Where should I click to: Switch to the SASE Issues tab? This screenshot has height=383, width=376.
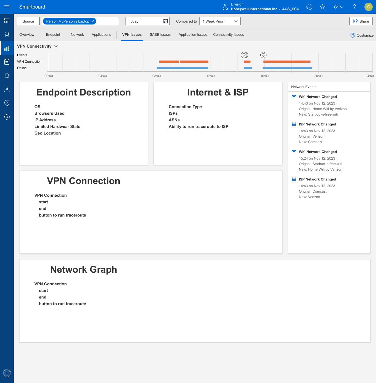(160, 34)
